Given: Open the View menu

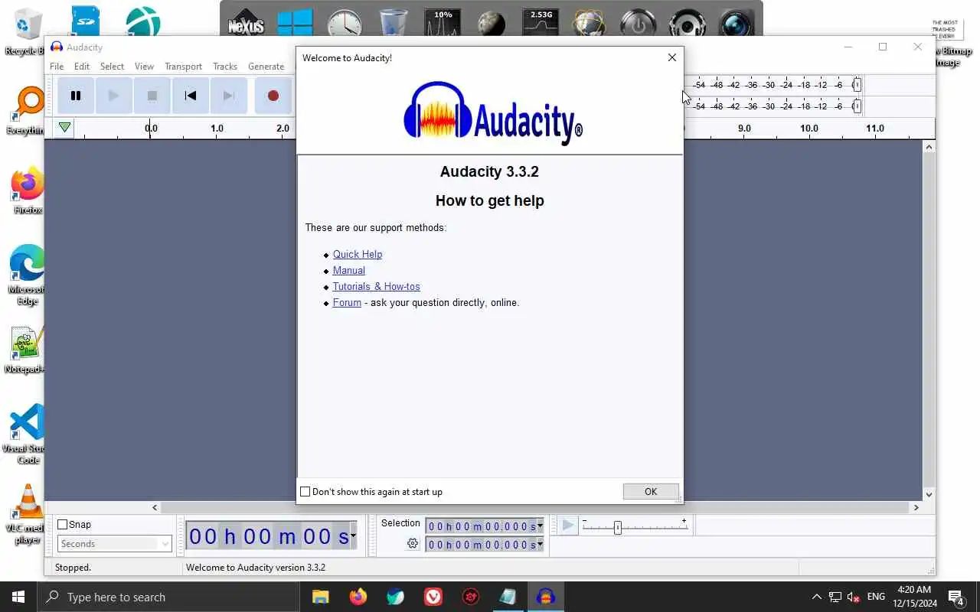Looking at the screenshot, I should [x=144, y=67].
